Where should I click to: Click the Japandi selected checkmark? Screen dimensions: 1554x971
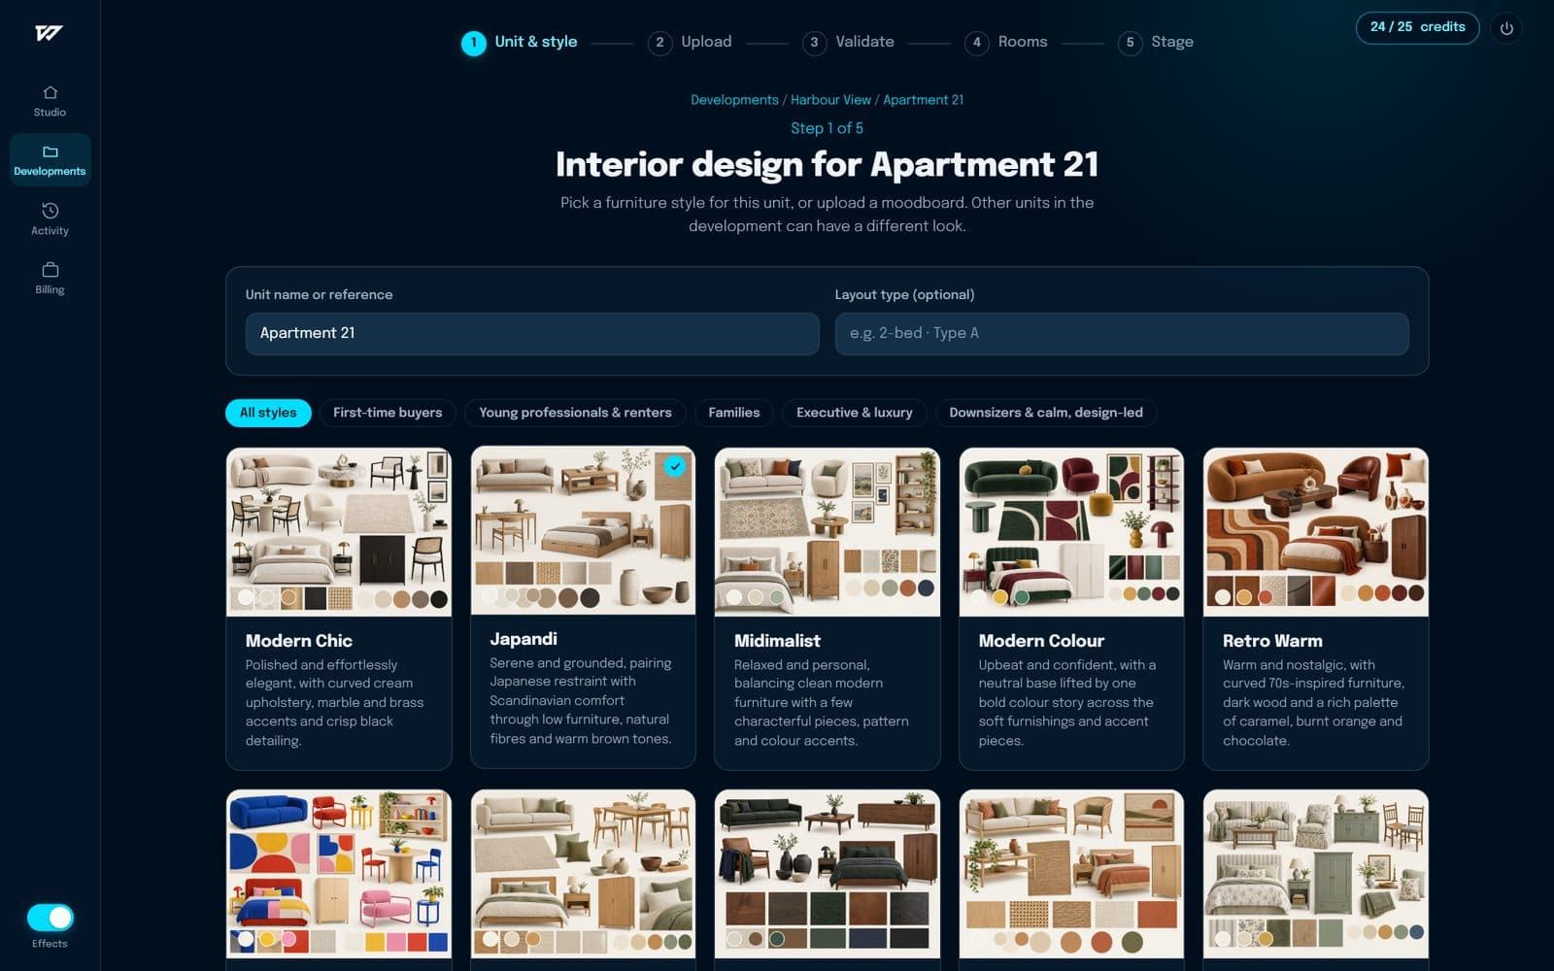(x=675, y=466)
